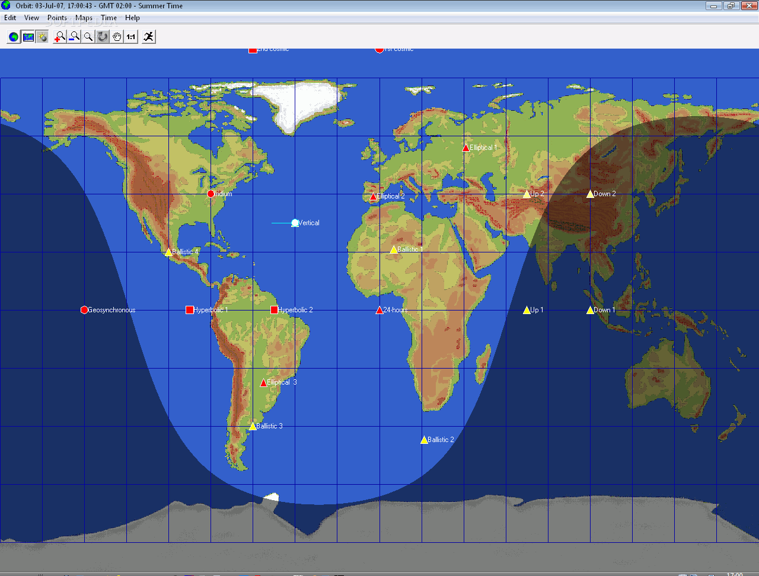Click the Up 2 yellow triangle marker
The image size is (759, 576).
coord(527,194)
